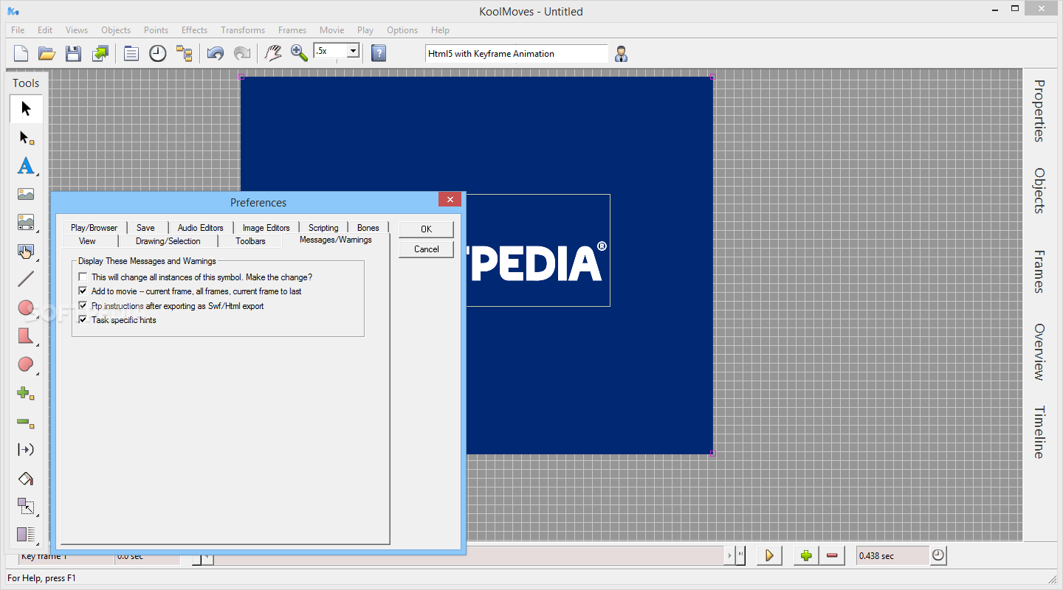The width and height of the screenshot is (1063, 590).
Task: Select the hand pan tool in toolbar
Action: click(274, 53)
